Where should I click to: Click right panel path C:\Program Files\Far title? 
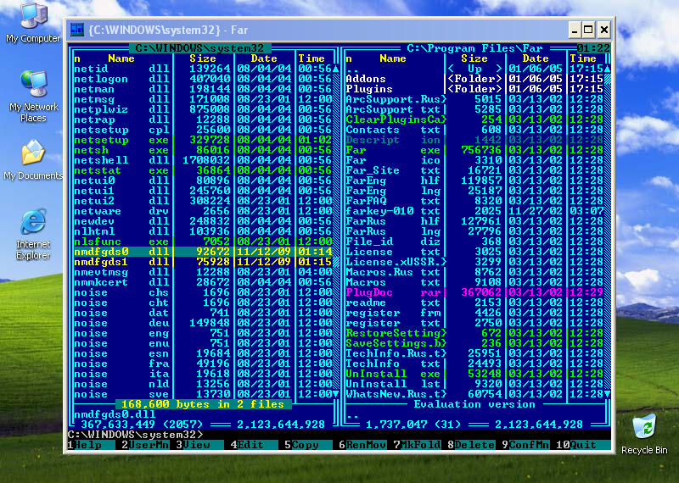[x=474, y=48]
